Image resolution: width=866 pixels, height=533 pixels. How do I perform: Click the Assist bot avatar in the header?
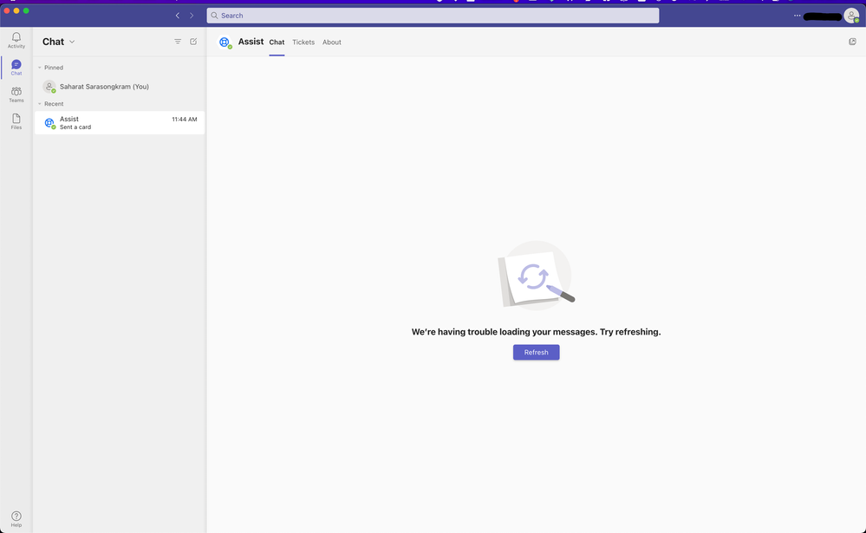pyautogui.click(x=225, y=42)
